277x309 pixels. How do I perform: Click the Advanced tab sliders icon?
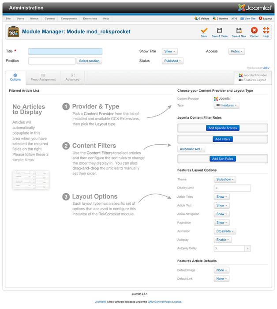72,75
